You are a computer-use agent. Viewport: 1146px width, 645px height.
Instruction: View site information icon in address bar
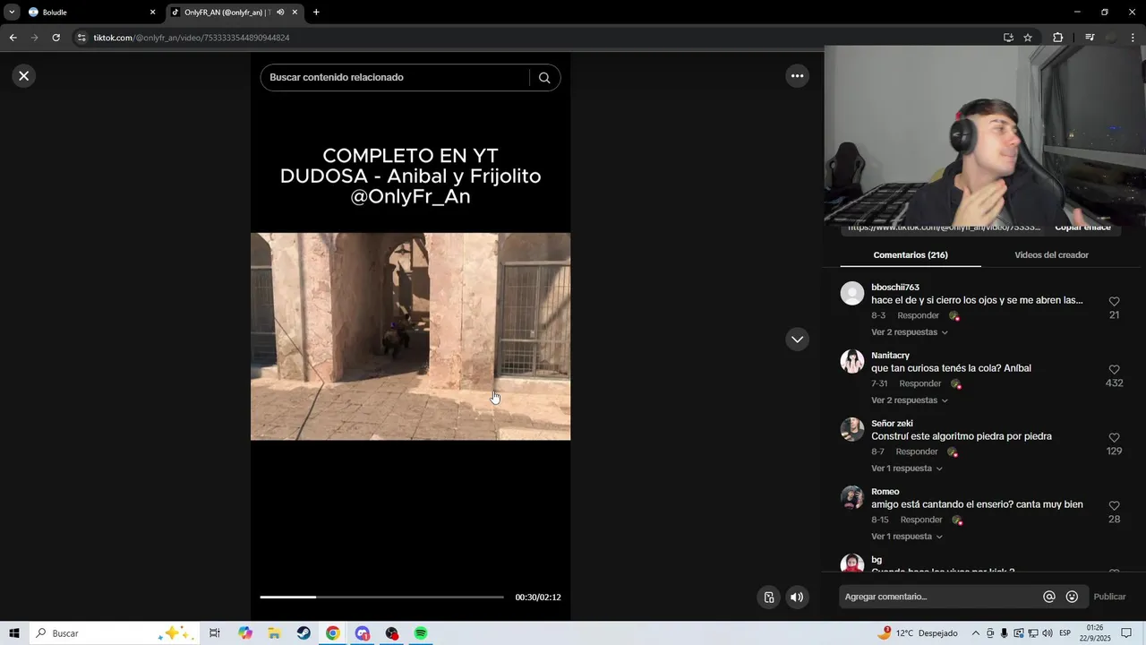pyautogui.click(x=81, y=38)
